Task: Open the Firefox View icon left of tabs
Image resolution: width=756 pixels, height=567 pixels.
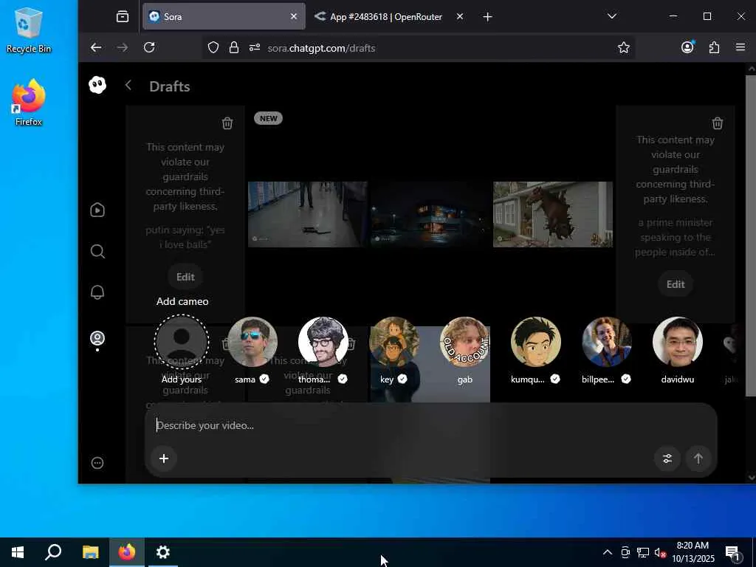Action: coord(123,16)
